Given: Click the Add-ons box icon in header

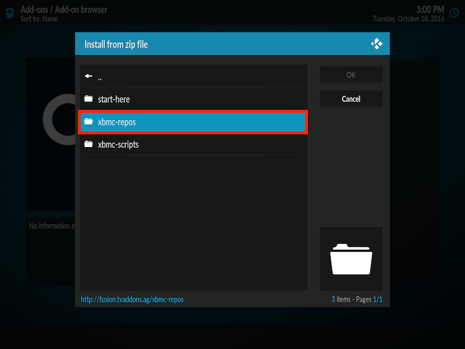Looking at the screenshot, I should (10, 13).
